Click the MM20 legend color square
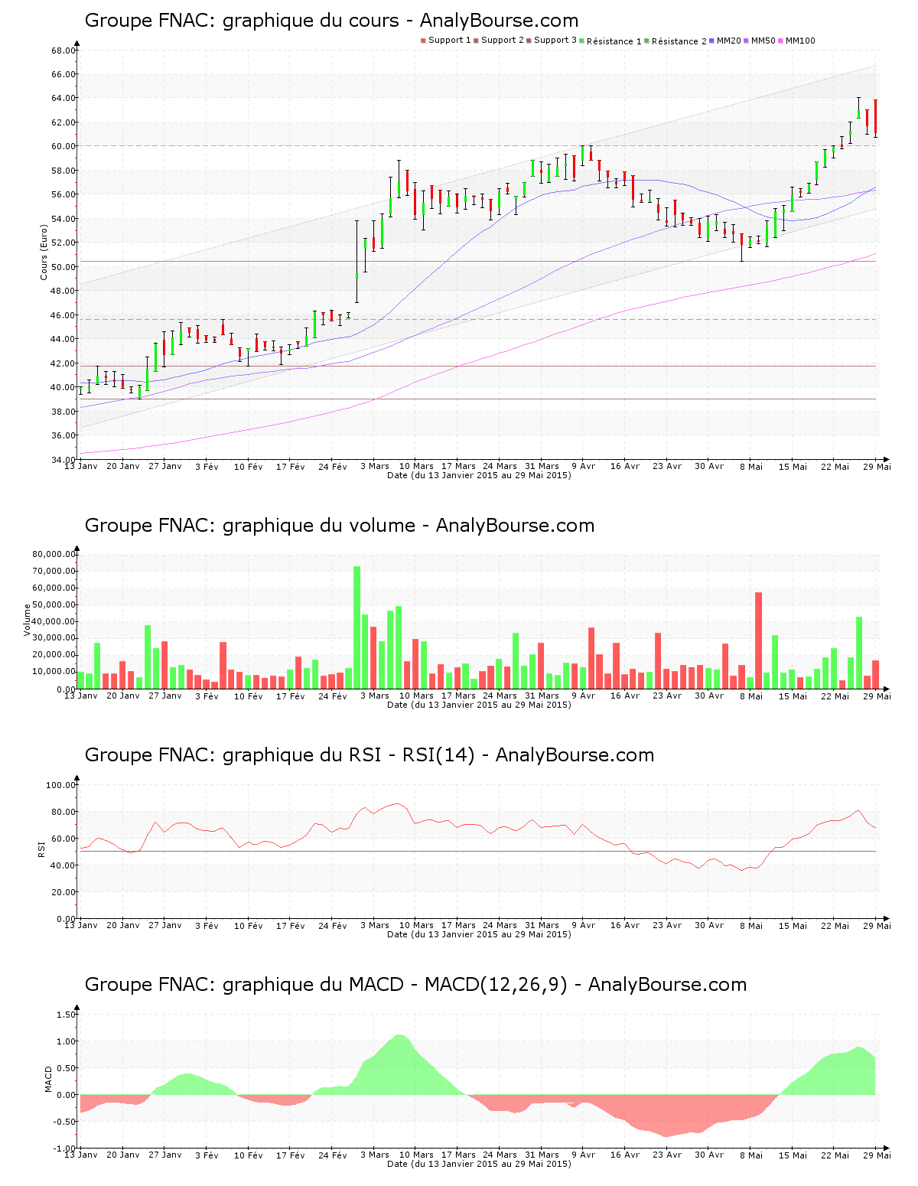Image resolution: width=918 pixels, height=1186 pixels. coord(712,41)
